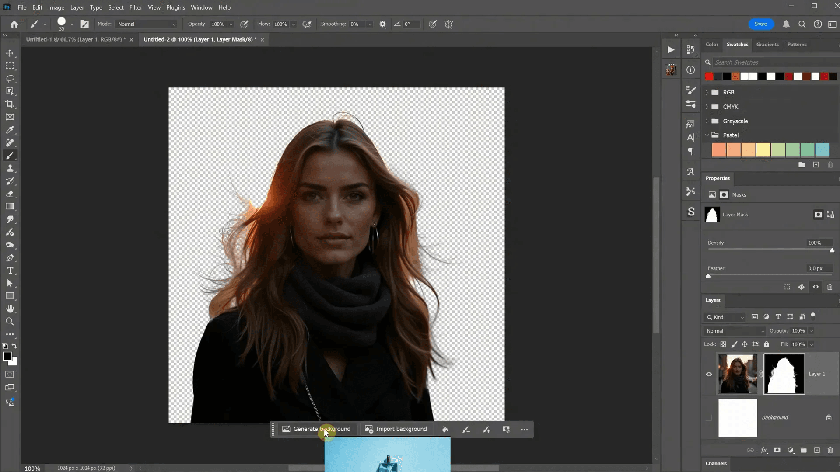840x472 pixels.
Task: Click the foreground color swatch
Action: pyautogui.click(x=7, y=356)
